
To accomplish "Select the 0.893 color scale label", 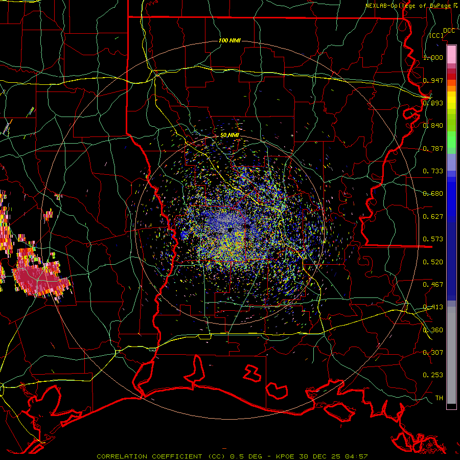I will (433, 103).
